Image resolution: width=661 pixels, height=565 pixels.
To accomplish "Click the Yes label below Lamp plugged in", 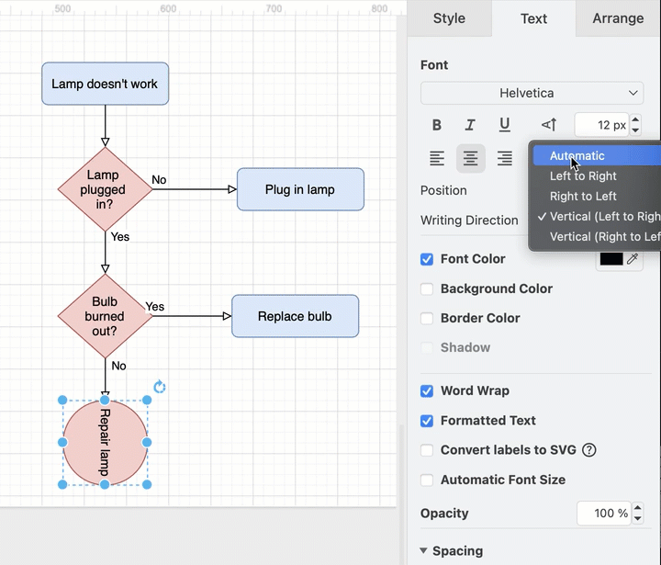I will coord(120,237).
